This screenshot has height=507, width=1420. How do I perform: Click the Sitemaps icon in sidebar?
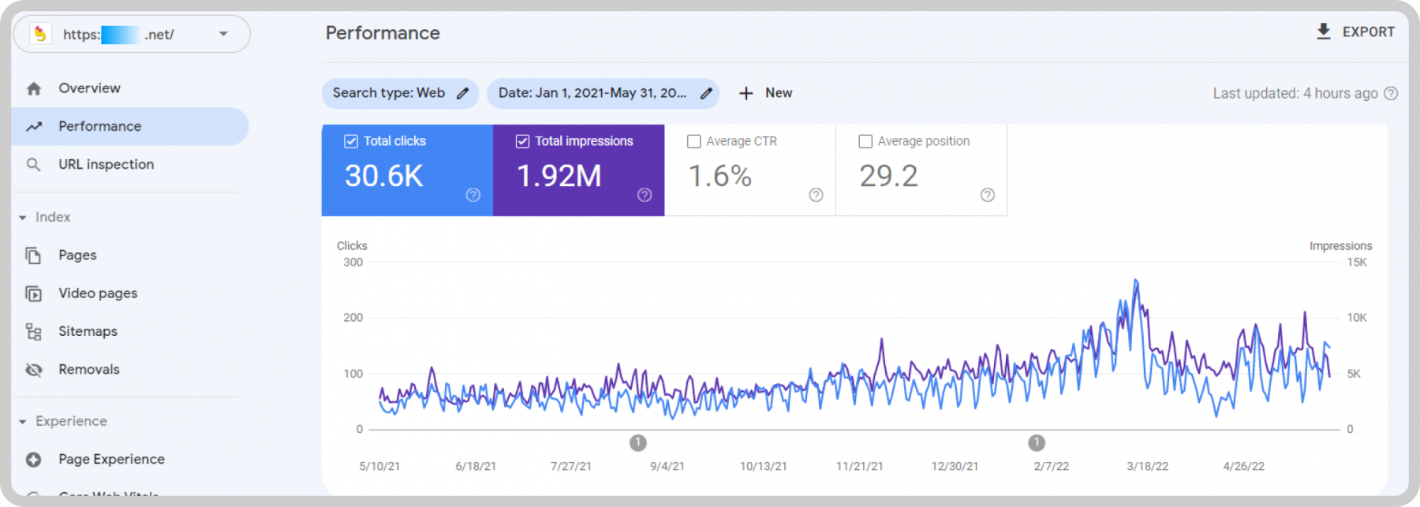coord(33,332)
